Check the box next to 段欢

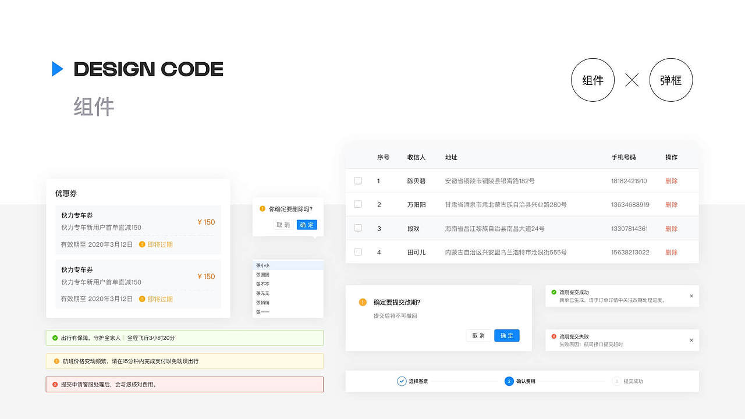coord(358,228)
